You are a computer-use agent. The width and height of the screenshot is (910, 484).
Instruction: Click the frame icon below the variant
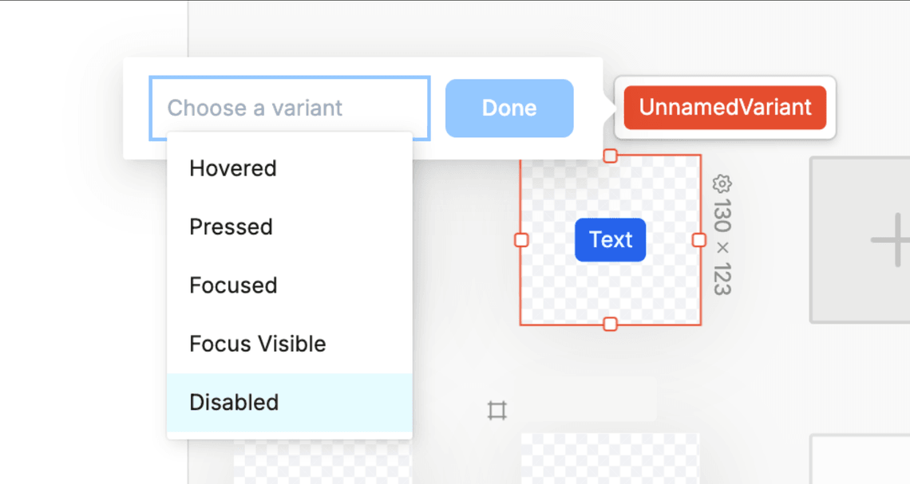pyautogui.click(x=497, y=411)
